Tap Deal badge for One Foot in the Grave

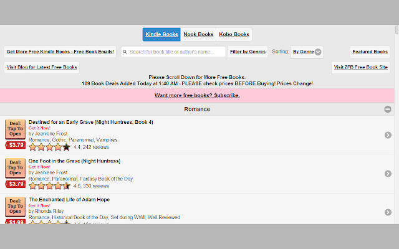pyautogui.click(x=15, y=168)
